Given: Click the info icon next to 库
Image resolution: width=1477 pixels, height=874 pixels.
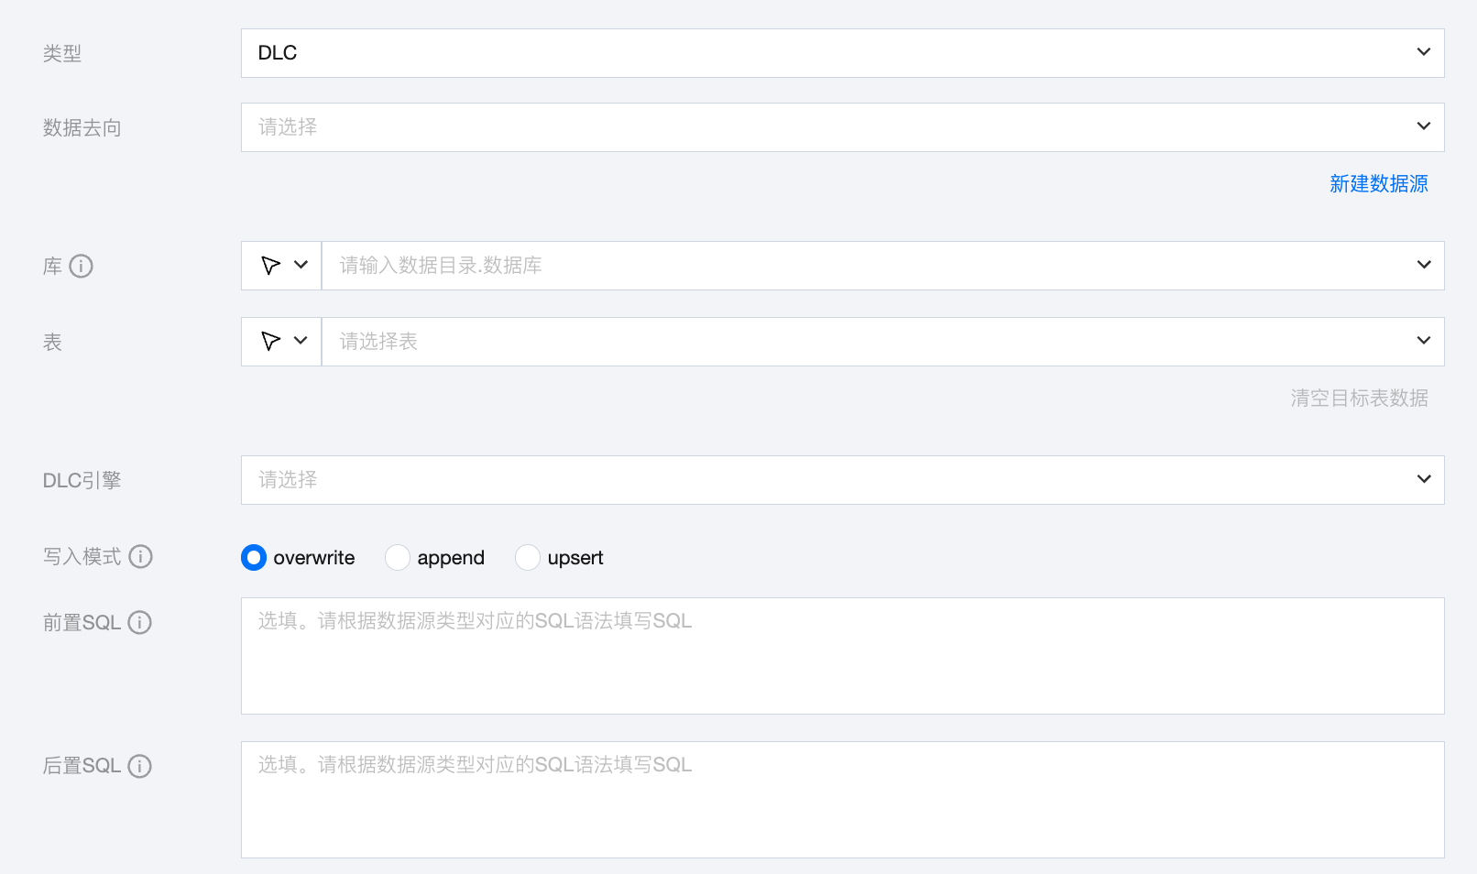Looking at the screenshot, I should [82, 267].
